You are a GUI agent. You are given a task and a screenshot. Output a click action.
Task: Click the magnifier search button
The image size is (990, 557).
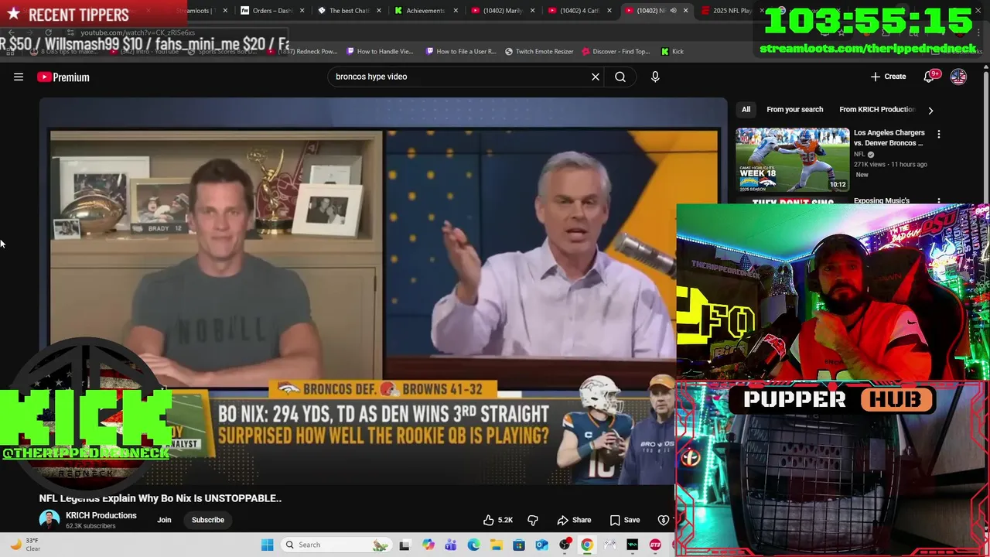click(620, 77)
